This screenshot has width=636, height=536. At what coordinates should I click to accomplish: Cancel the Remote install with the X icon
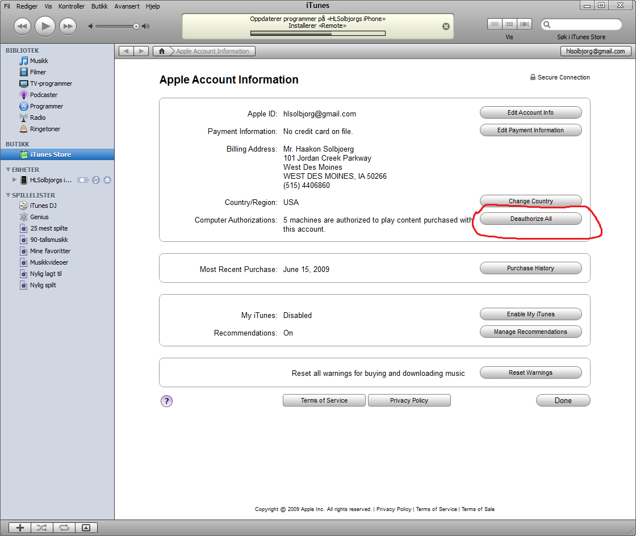coord(446,26)
